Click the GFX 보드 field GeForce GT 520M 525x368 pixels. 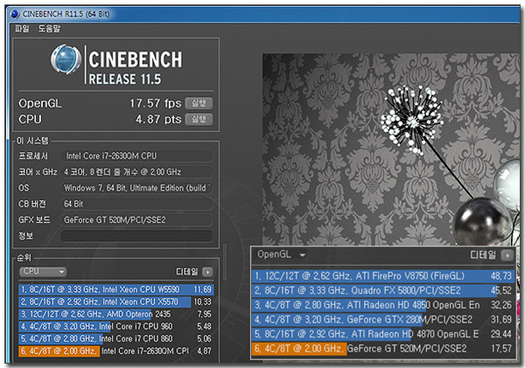tap(136, 219)
